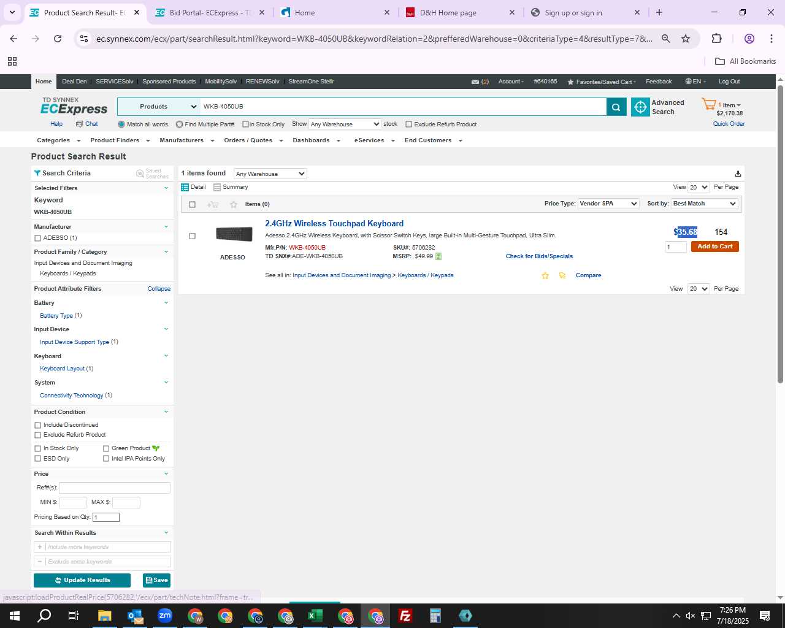Check Intel IPA Points Only filter
Screen dimensions: 785x628
pyautogui.click(x=106, y=459)
